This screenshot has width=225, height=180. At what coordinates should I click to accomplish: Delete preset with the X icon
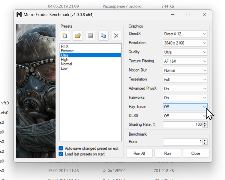click(x=116, y=36)
